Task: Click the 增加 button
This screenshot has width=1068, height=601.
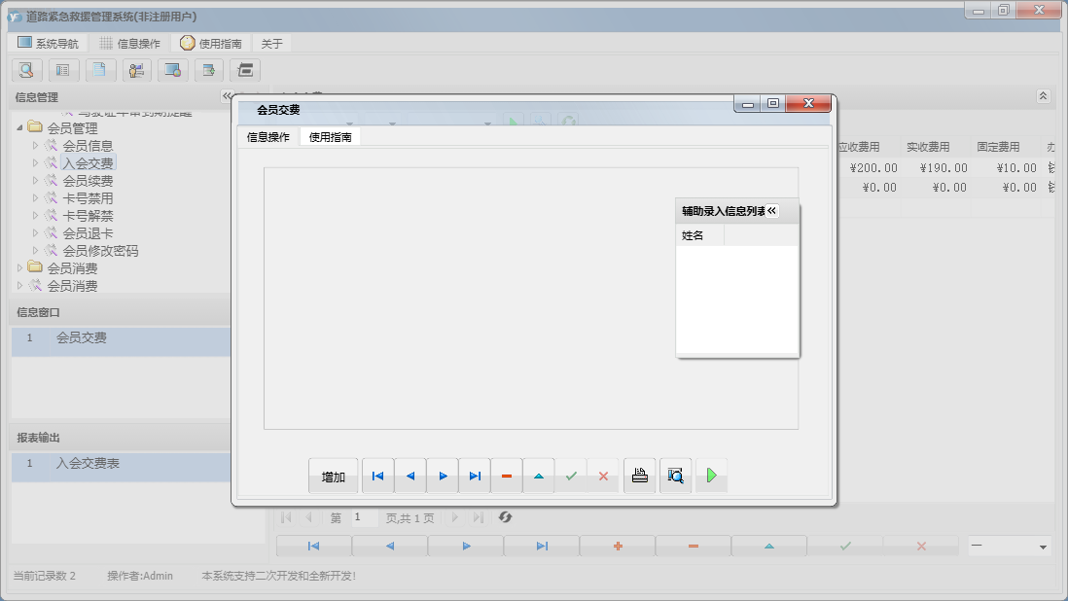Action: point(334,476)
